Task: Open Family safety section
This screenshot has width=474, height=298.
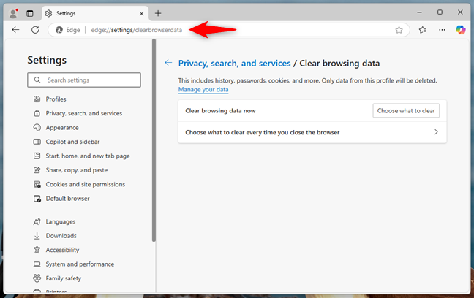Action: tap(64, 278)
